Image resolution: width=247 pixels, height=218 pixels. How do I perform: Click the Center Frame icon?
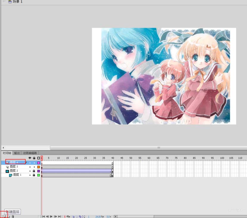(x=65, y=217)
